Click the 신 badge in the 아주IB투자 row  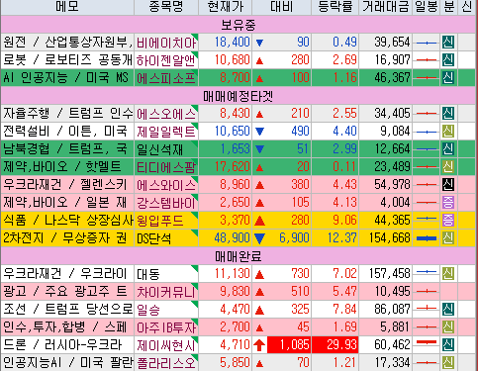pyautogui.click(x=448, y=327)
